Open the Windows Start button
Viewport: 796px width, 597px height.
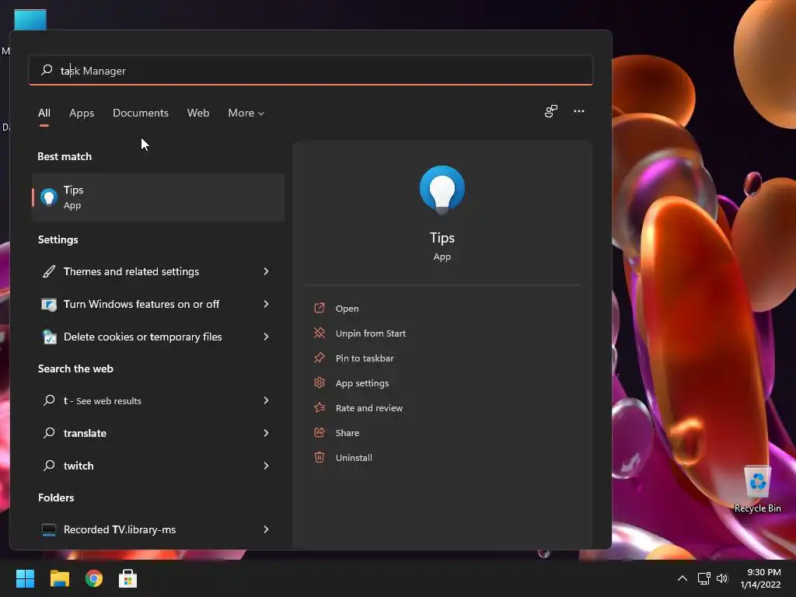click(x=25, y=578)
